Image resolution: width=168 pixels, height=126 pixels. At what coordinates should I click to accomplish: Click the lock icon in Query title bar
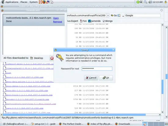[x=56, y=50]
